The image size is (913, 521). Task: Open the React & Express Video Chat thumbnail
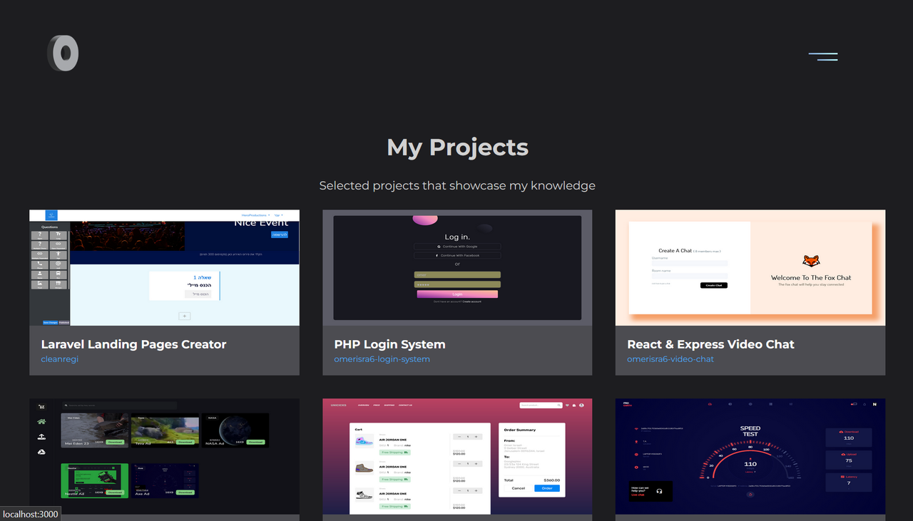[750, 268]
